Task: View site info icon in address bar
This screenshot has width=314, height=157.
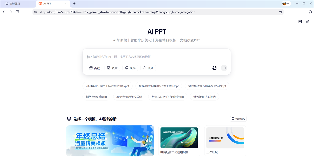Action: [x=35, y=12]
